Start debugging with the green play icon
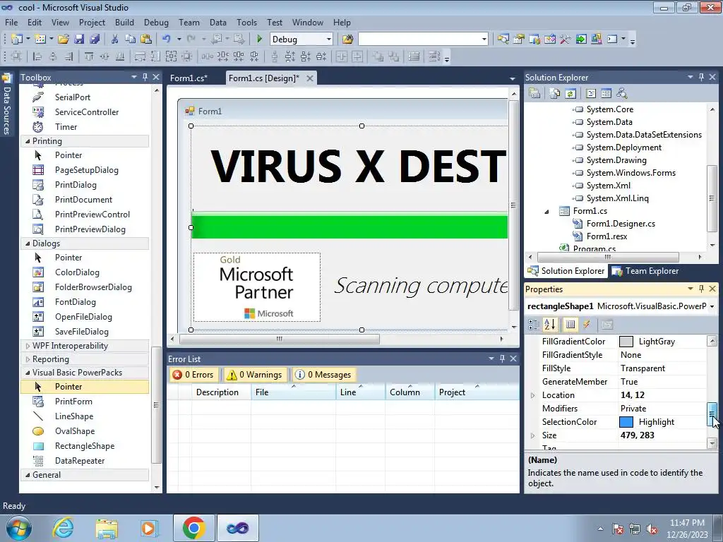 tap(259, 40)
